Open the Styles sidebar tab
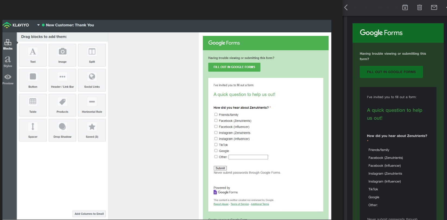Viewport: 447px width, 220px height. click(x=8, y=62)
